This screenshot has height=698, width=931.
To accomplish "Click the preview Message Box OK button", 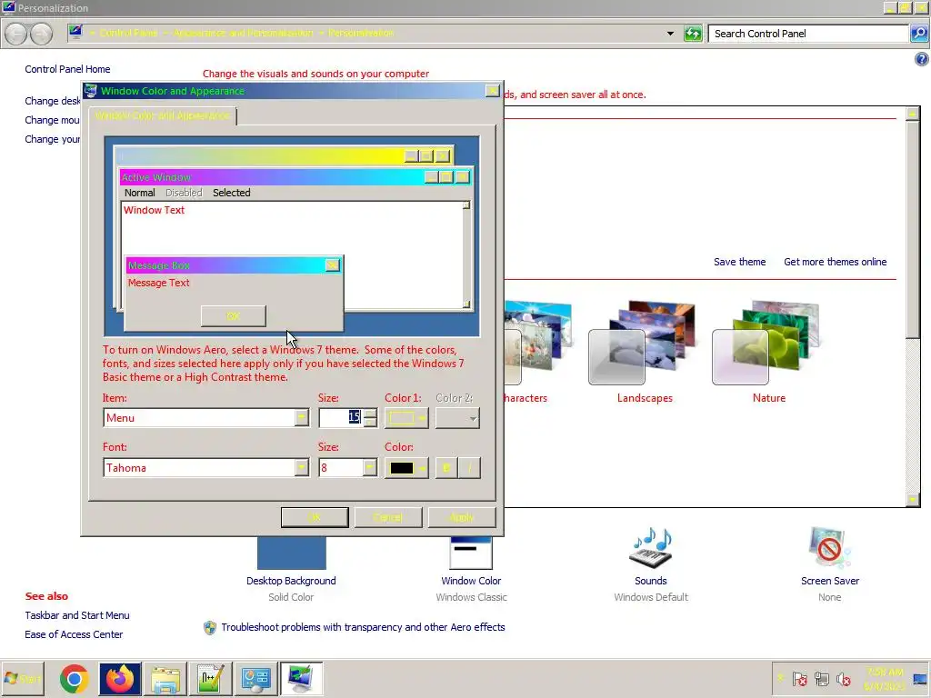I will click(234, 316).
